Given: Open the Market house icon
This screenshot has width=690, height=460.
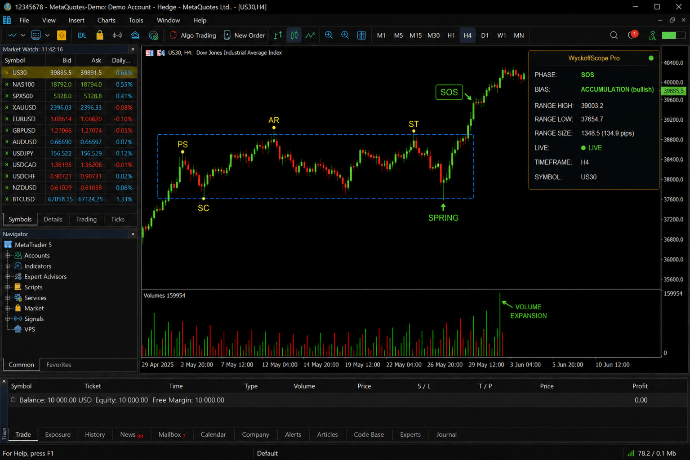Looking at the screenshot, I should (x=135, y=35).
